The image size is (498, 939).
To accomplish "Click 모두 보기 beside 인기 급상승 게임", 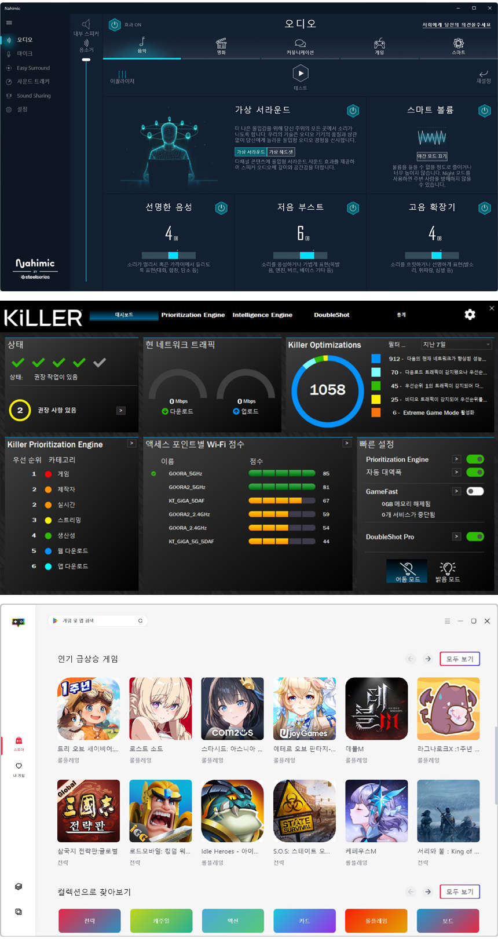I will click(x=460, y=659).
